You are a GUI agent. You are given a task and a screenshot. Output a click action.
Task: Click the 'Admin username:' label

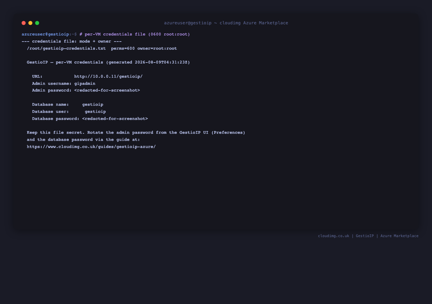52,84
